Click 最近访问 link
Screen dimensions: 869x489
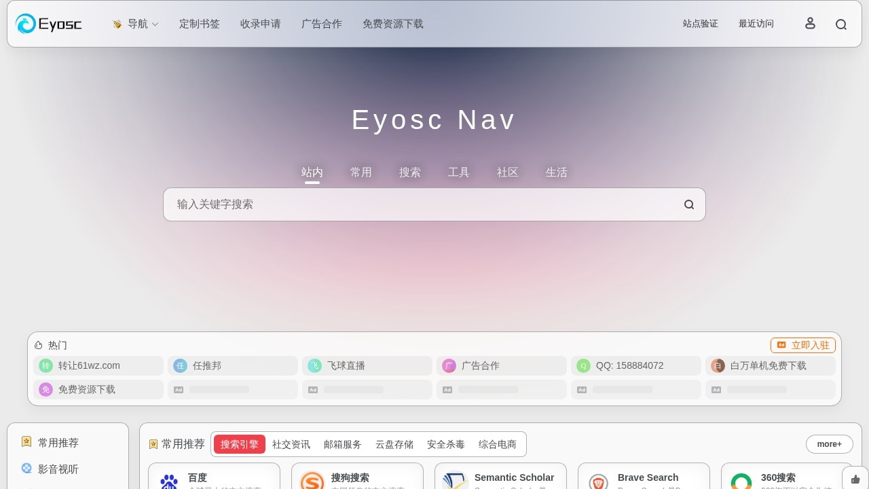[x=756, y=24]
